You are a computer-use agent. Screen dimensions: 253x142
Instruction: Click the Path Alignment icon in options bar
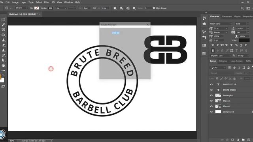click(121, 8)
